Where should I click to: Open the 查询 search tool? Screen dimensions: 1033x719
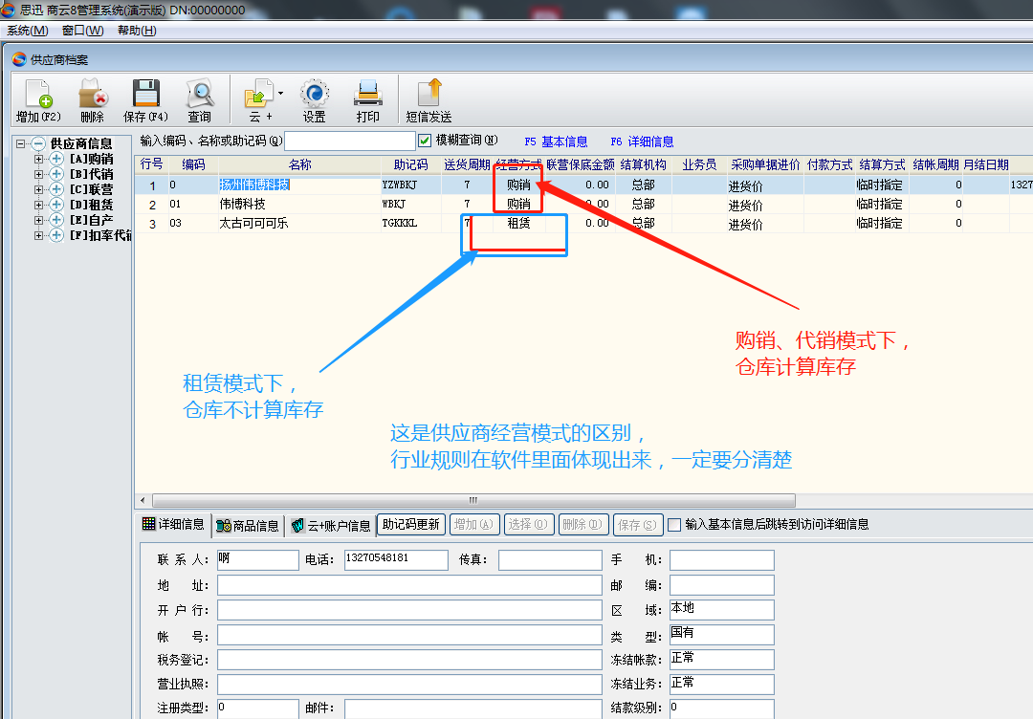tap(199, 96)
